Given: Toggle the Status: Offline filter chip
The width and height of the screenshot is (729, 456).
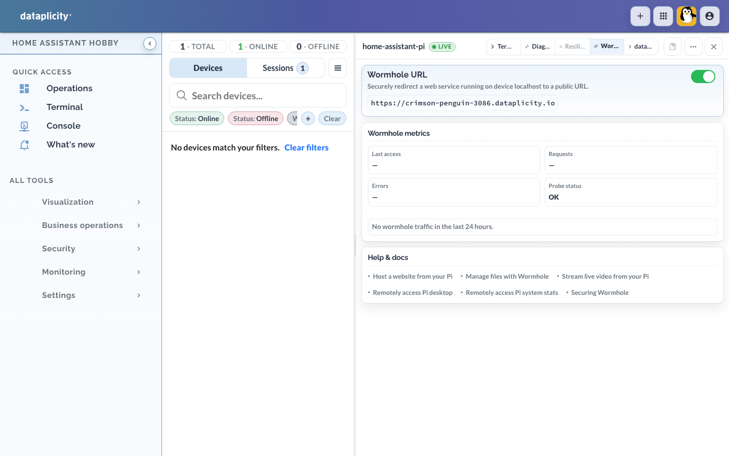Looking at the screenshot, I should 256,119.
